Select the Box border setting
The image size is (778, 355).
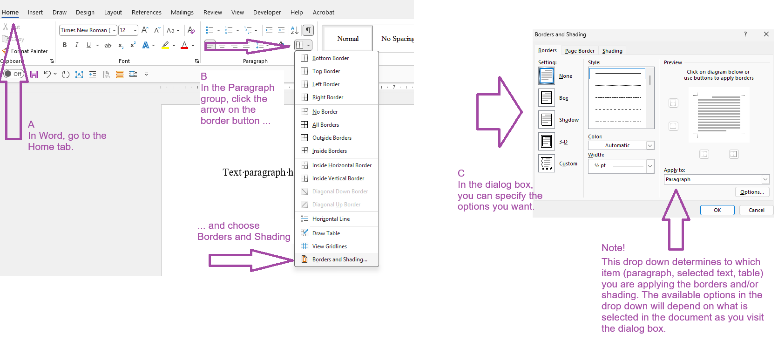coord(547,98)
